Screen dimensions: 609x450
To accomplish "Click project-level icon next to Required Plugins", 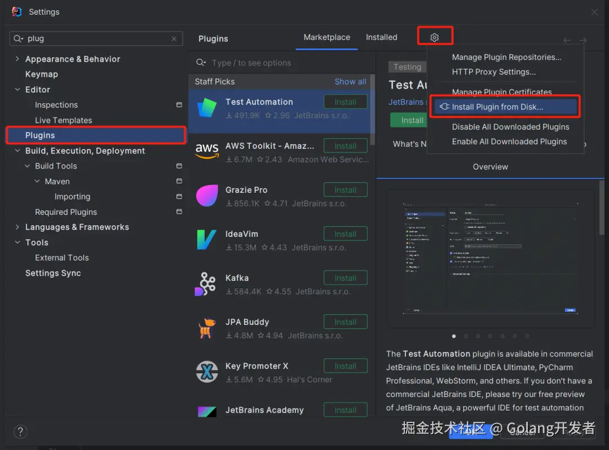I will click(179, 211).
